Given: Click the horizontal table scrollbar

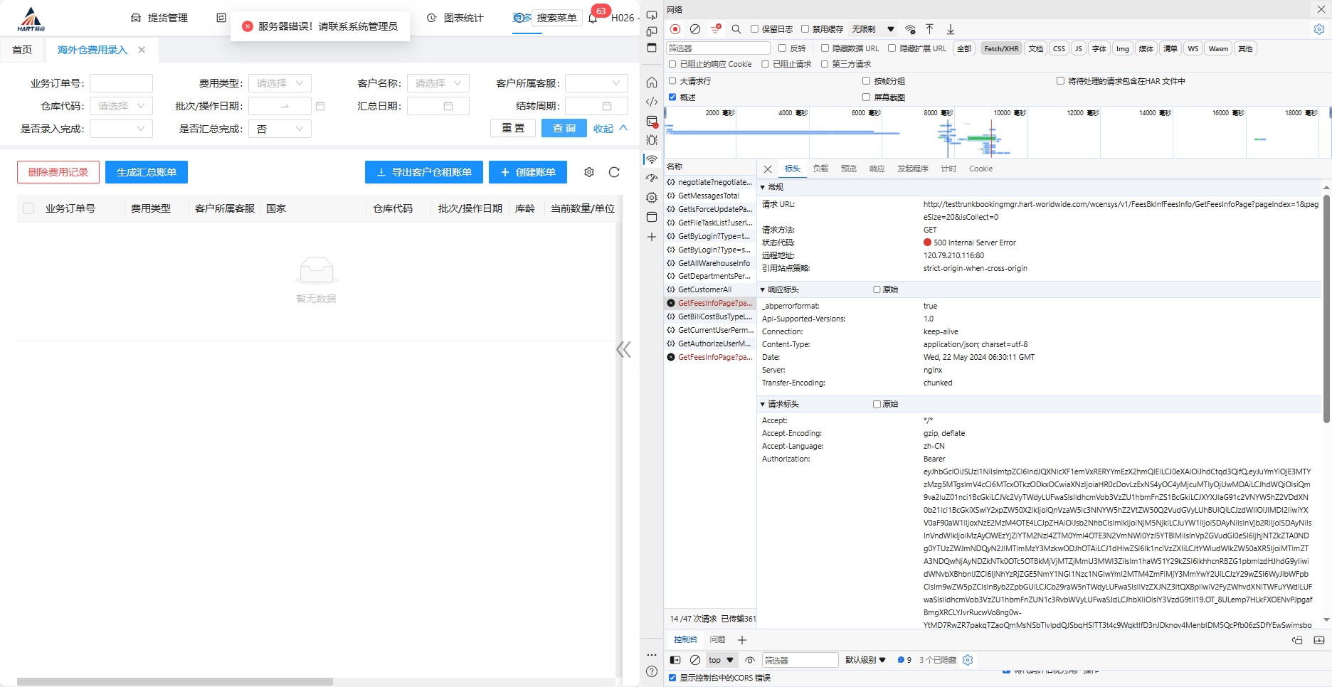Looking at the screenshot, I should (x=175, y=681).
